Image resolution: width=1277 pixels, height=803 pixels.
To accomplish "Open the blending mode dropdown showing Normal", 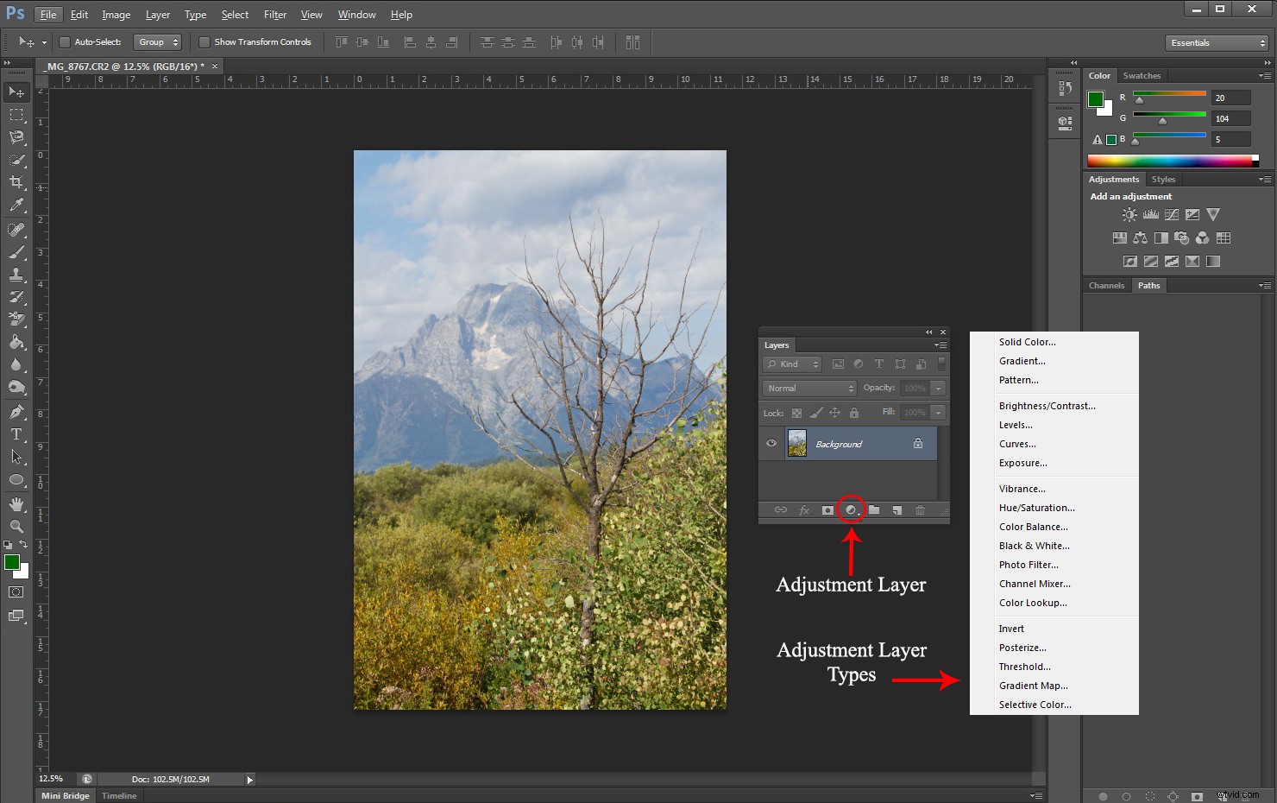I will point(808,388).
